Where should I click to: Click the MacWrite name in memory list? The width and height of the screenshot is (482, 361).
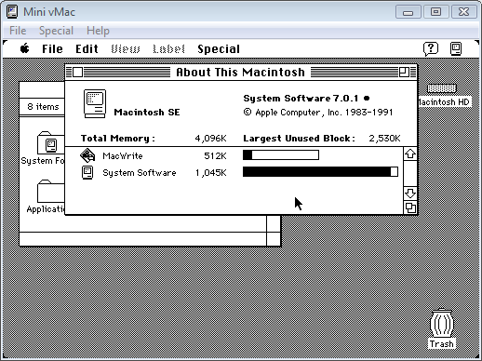123,155
